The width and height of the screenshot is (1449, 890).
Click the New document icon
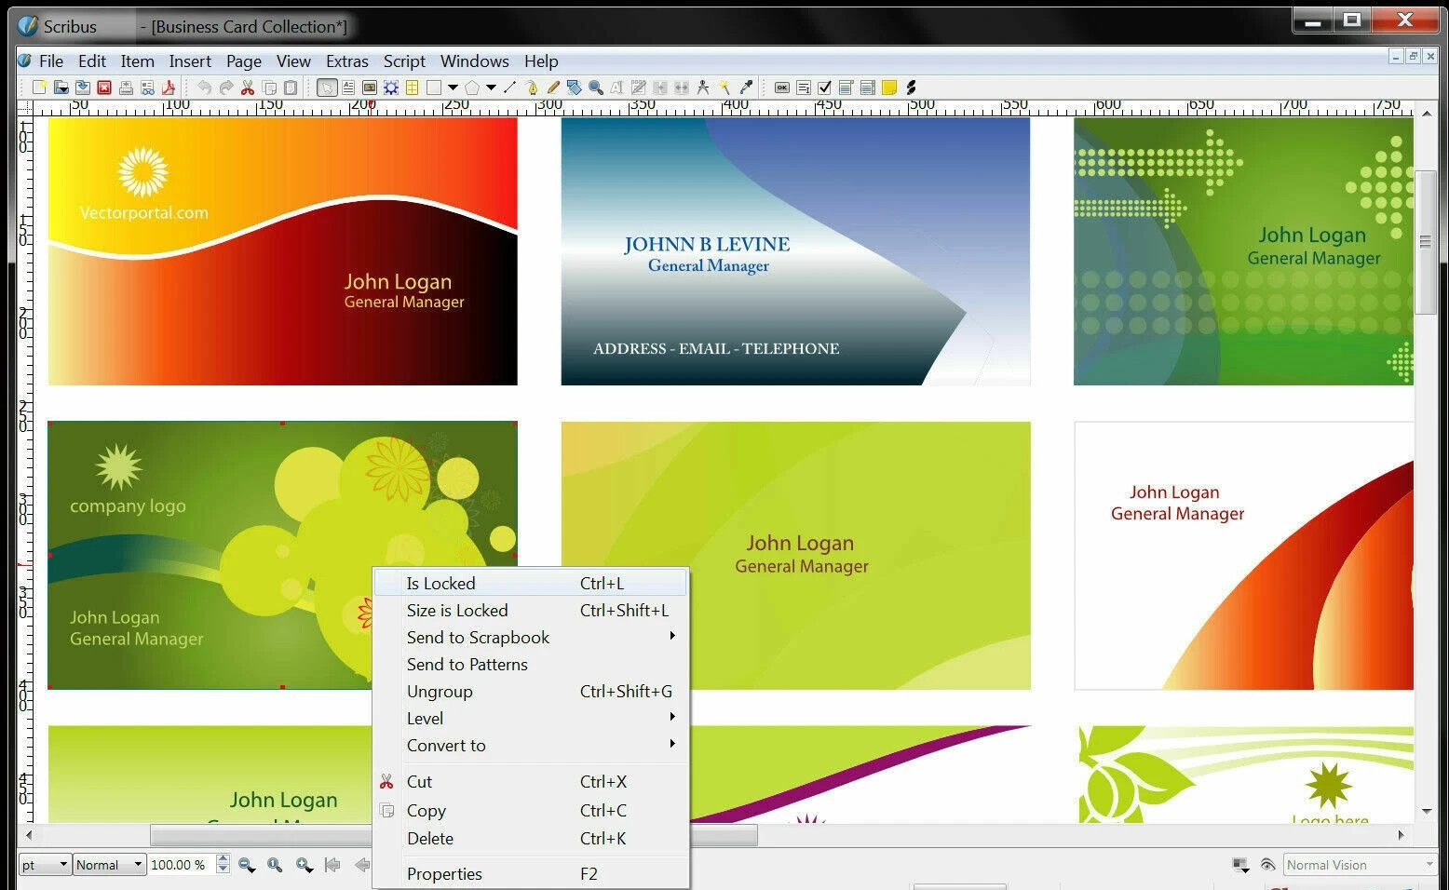(39, 88)
